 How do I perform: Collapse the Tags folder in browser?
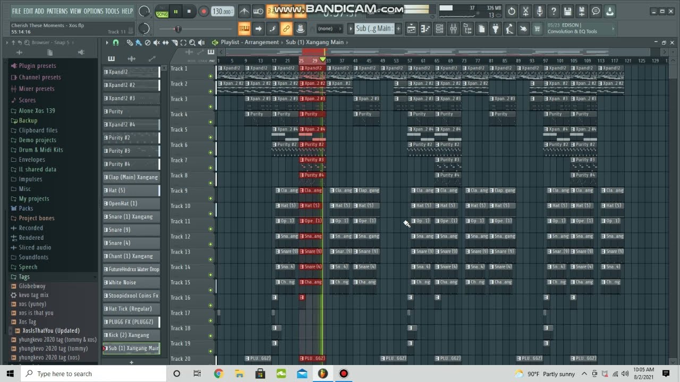click(24, 277)
